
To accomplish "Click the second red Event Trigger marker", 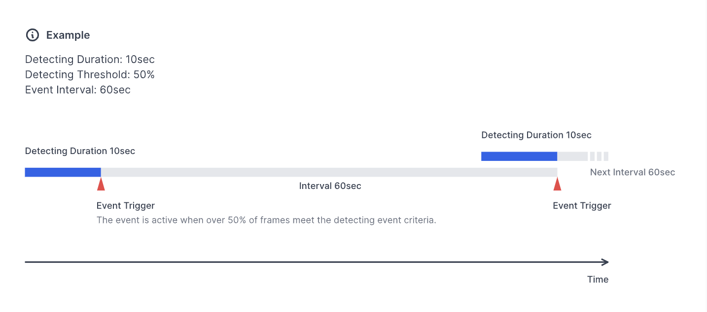I will tap(558, 185).
